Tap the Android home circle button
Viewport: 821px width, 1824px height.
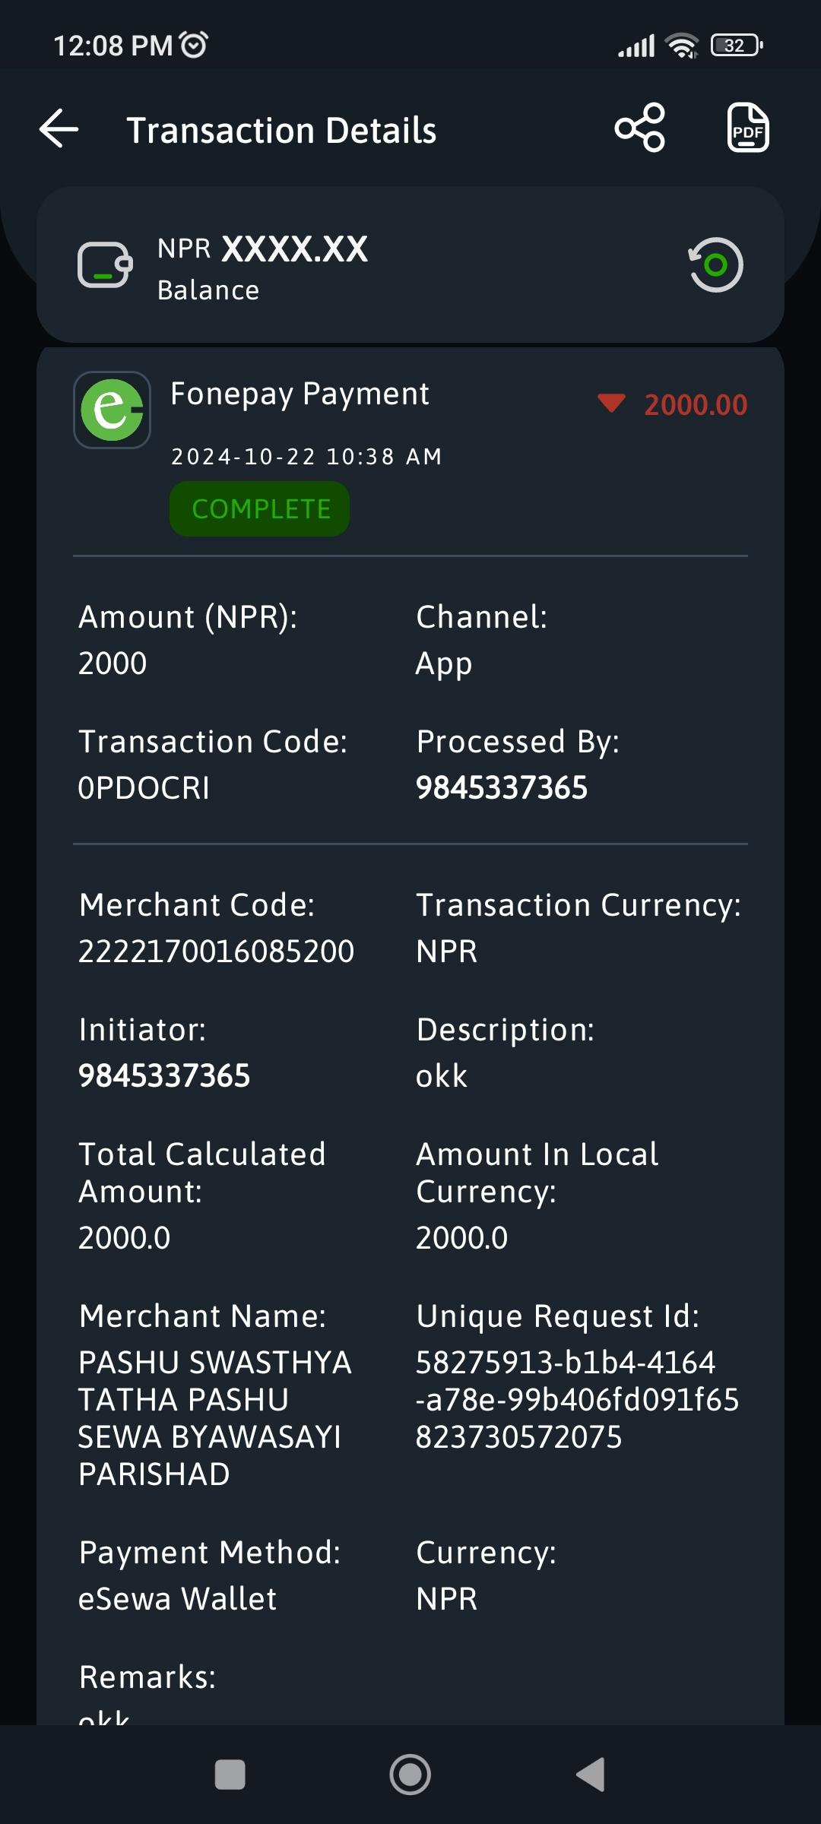pyautogui.click(x=410, y=1775)
